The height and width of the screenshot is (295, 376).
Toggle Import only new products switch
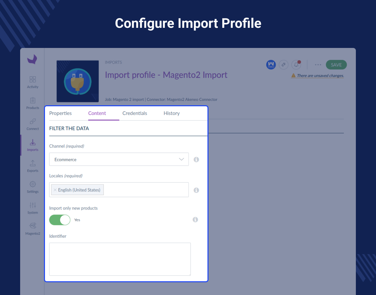point(60,220)
